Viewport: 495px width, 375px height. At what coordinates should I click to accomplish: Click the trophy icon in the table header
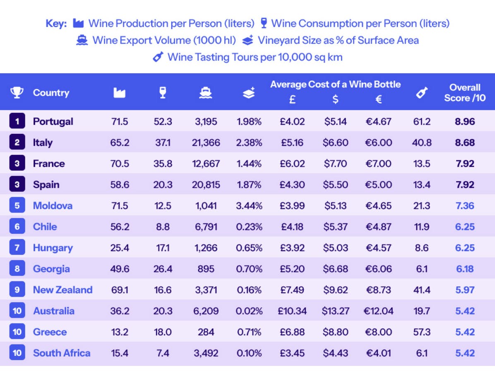tap(17, 92)
